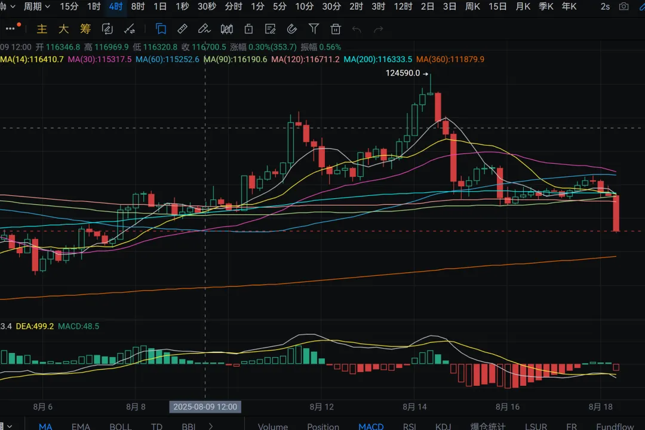Take a chart snapshot with camera icon
The image size is (645, 430).
coord(623,7)
